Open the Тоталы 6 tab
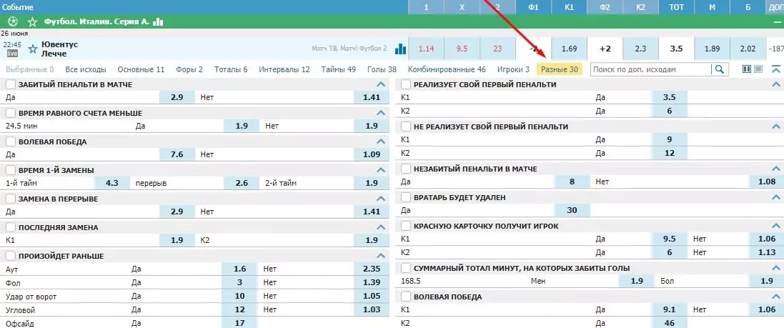This screenshot has width=784, height=328. click(231, 69)
